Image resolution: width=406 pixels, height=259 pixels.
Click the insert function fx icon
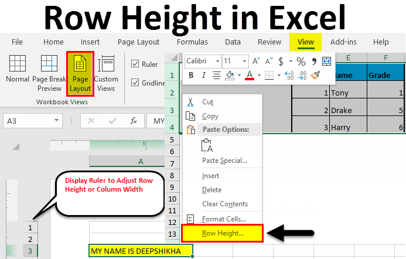pos(134,121)
